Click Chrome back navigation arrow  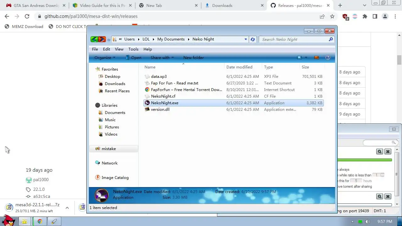point(7,16)
